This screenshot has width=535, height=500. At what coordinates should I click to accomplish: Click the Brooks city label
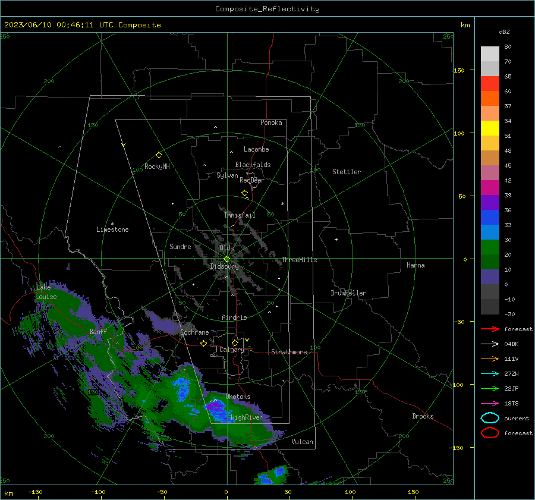[x=423, y=416]
